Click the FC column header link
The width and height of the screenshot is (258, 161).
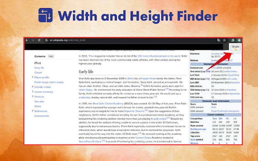227,119
